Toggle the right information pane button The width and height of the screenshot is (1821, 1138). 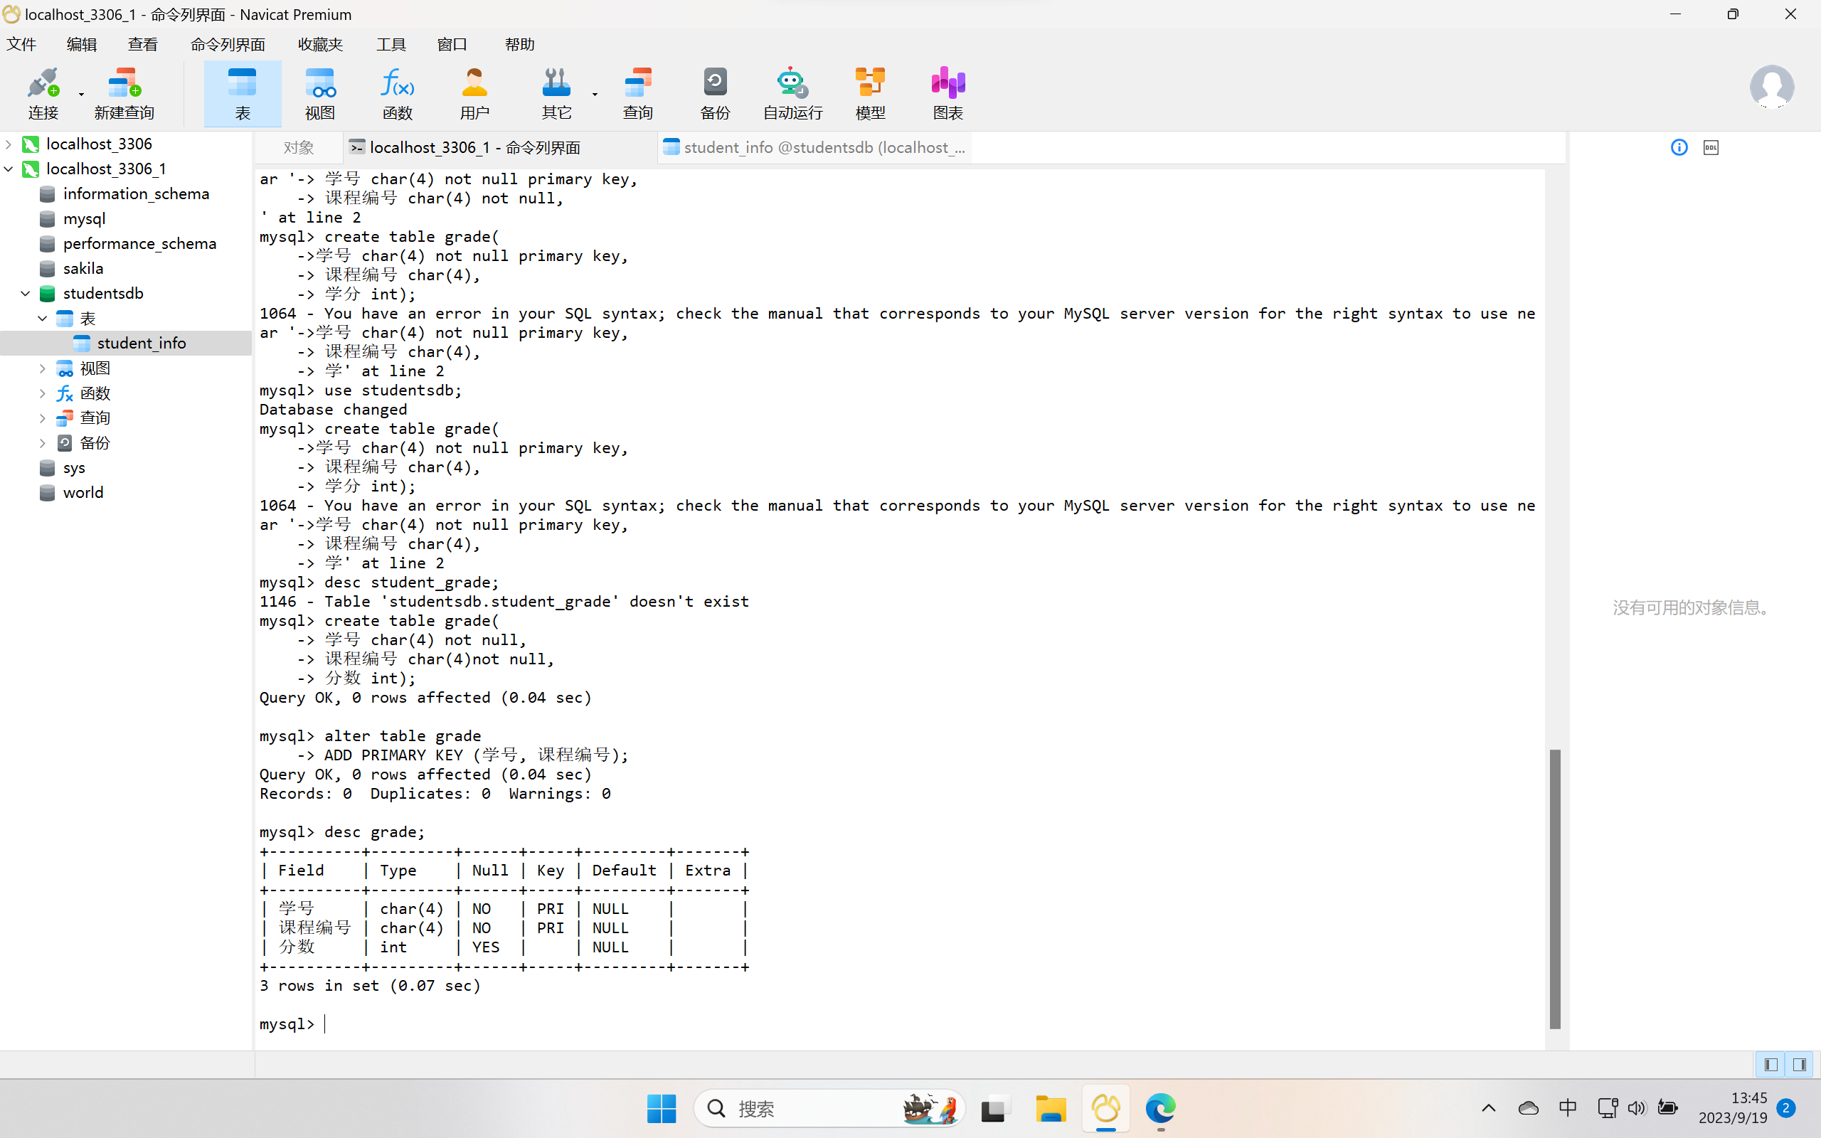pyautogui.click(x=1799, y=1064)
